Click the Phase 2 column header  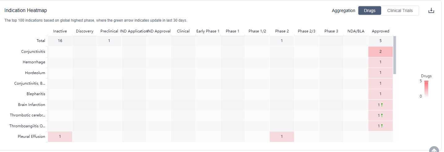click(x=282, y=31)
